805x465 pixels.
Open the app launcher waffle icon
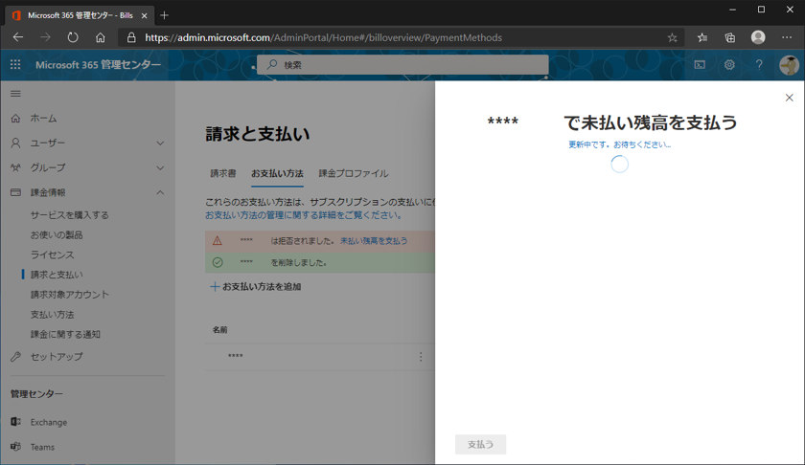15,65
